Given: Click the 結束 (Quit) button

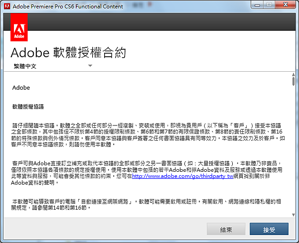Looking at the screenshot, I should [x=226, y=229].
